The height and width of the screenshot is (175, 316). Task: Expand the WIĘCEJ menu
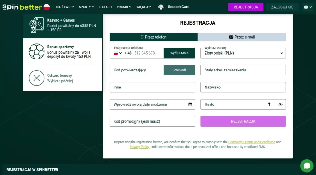[144, 7]
